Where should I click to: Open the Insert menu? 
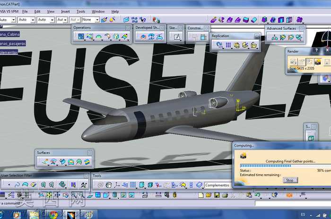click(65, 12)
